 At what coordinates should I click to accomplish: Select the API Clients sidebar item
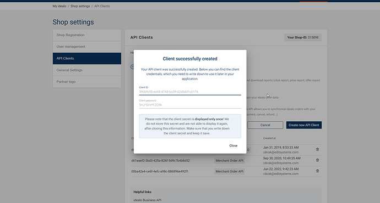(x=87, y=58)
